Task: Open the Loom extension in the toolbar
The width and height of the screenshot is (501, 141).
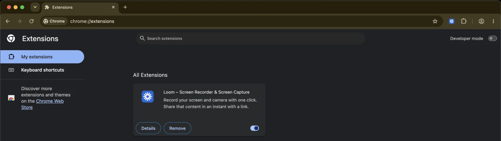Action: 452,21
